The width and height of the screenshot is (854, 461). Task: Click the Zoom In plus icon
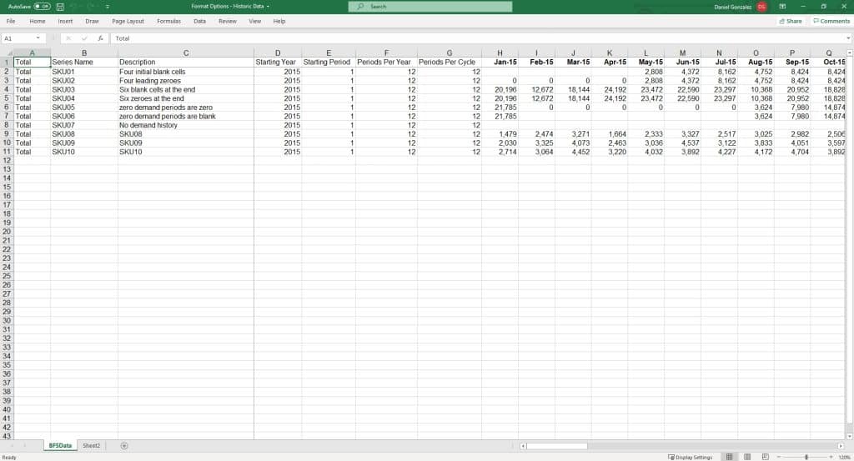[x=831, y=457]
